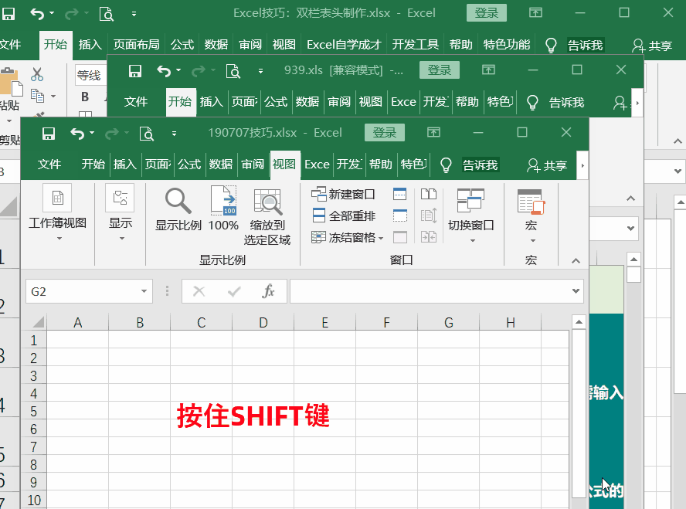
Task: Open 显示比例 zoom dialog magnifier
Action: pyautogui.click(x=178, y=209)
